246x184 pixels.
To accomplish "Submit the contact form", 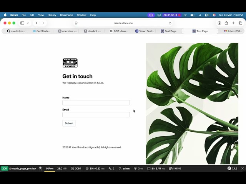I will pyautogui.click(x=69, y=123).
